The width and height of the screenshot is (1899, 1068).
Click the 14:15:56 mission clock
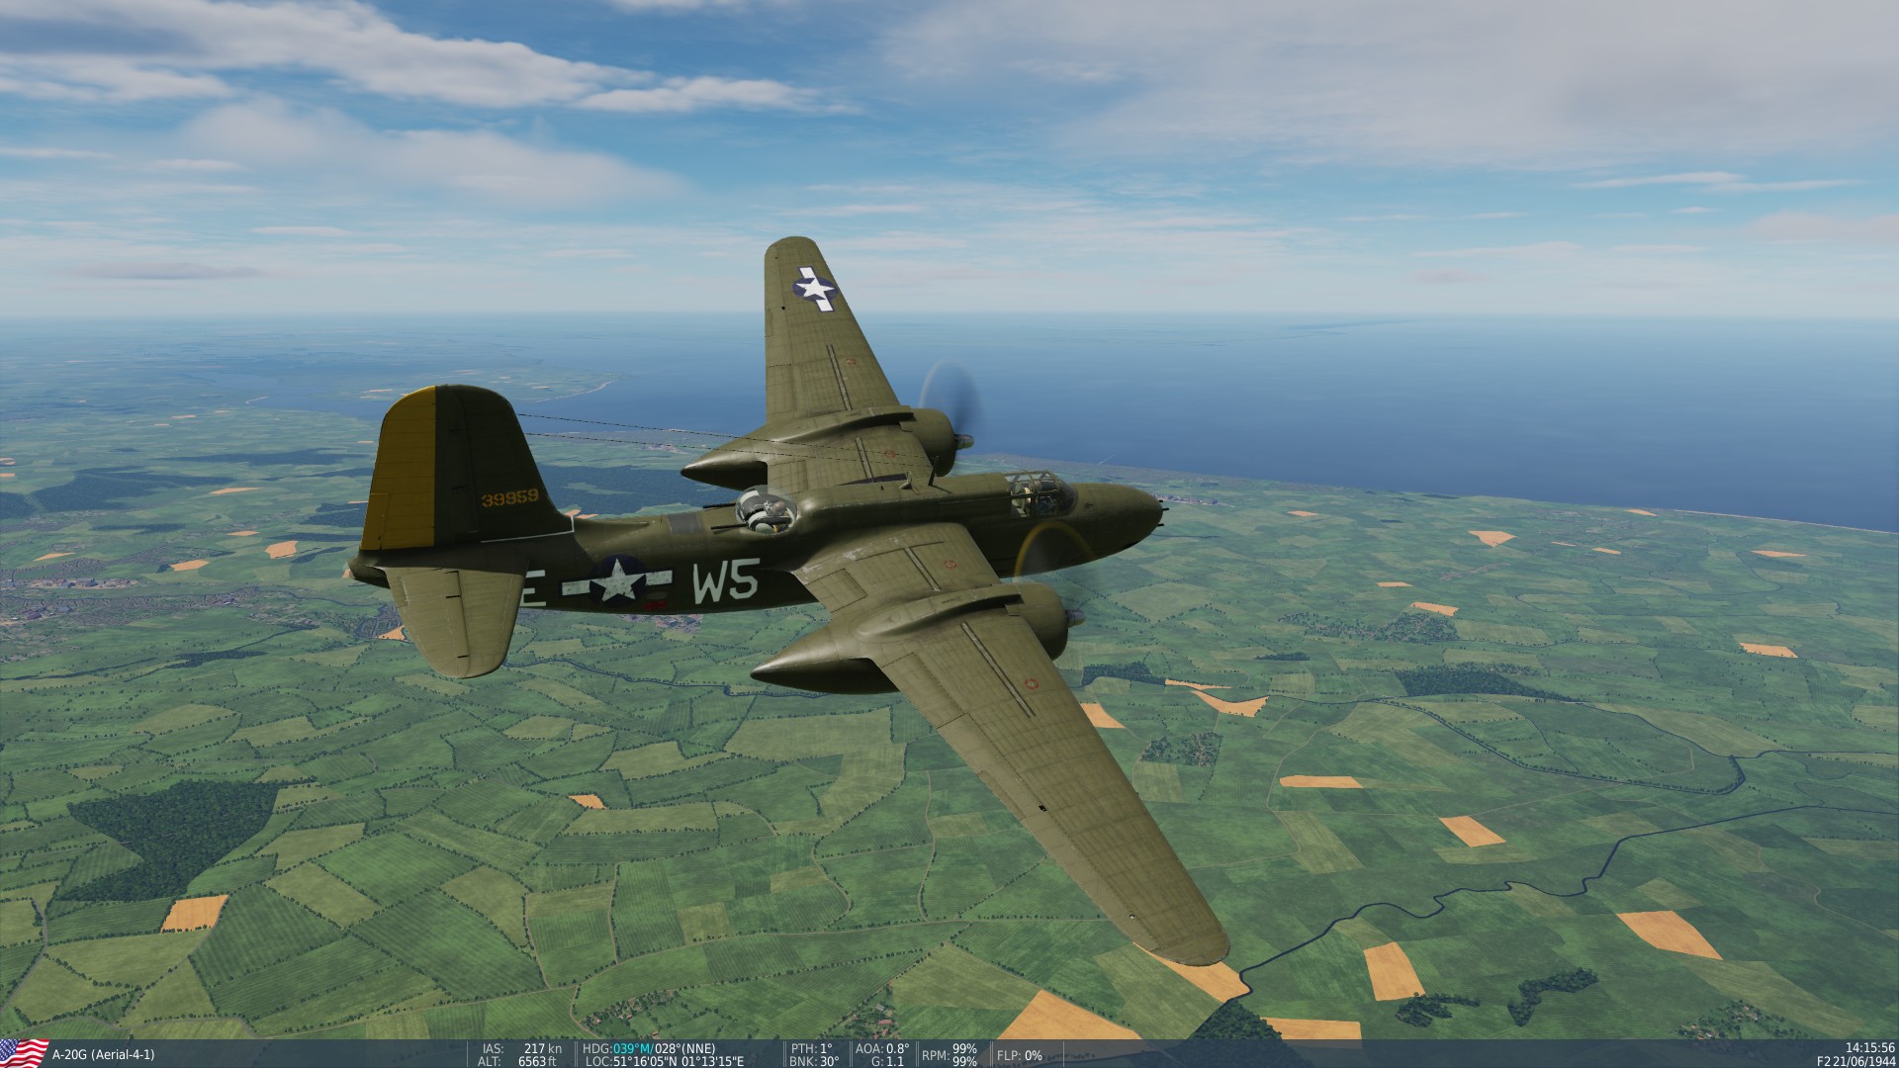pyautogui.click(x=1869, y=1048)
